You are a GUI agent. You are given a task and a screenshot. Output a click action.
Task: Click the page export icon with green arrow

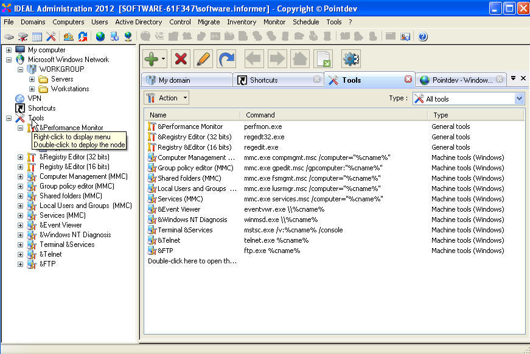coord(323,59)
